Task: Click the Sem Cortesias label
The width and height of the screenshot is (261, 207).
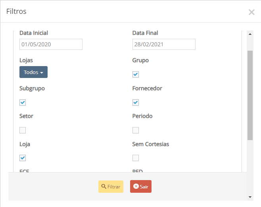Action: click(151, 144)
